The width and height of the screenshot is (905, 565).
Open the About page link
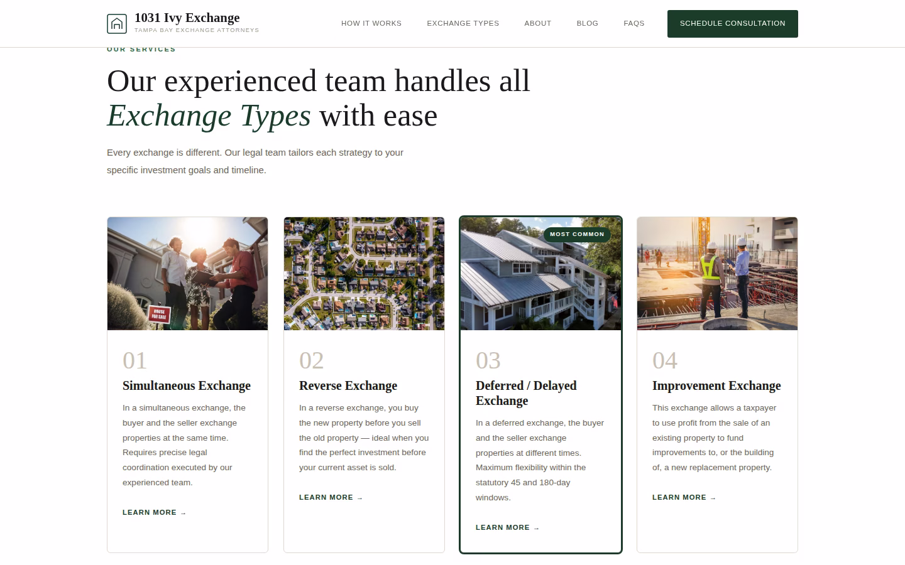(537, 23)
